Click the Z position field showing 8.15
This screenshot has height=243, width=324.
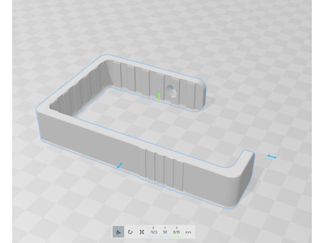point(177,232)
